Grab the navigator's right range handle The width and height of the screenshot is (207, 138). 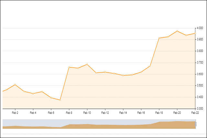point(196,124)
